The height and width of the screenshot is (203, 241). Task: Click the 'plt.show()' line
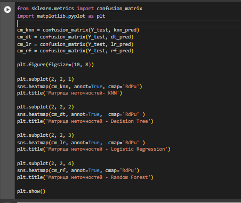(x=31, y=191)
